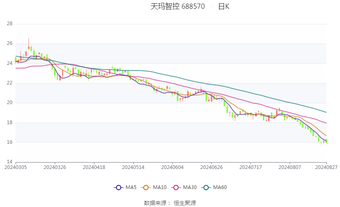Click the chart title 天玛智控 688570
The height and width of the screenshot is (207, 340).
tap(178, 6)
